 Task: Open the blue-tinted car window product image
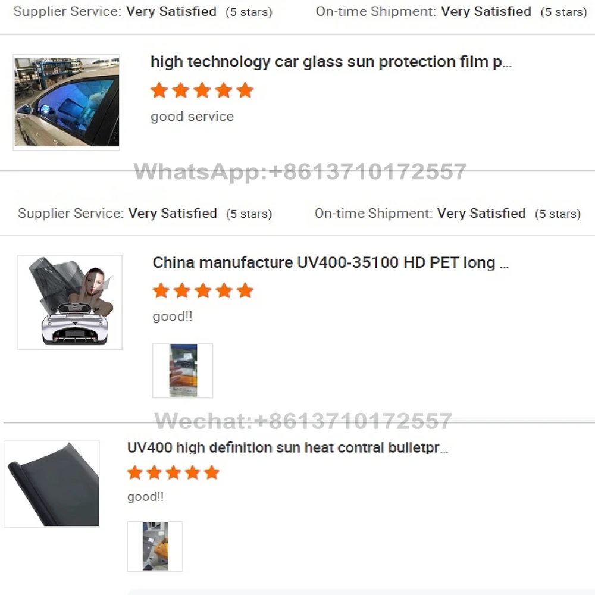tap(67, 102)
